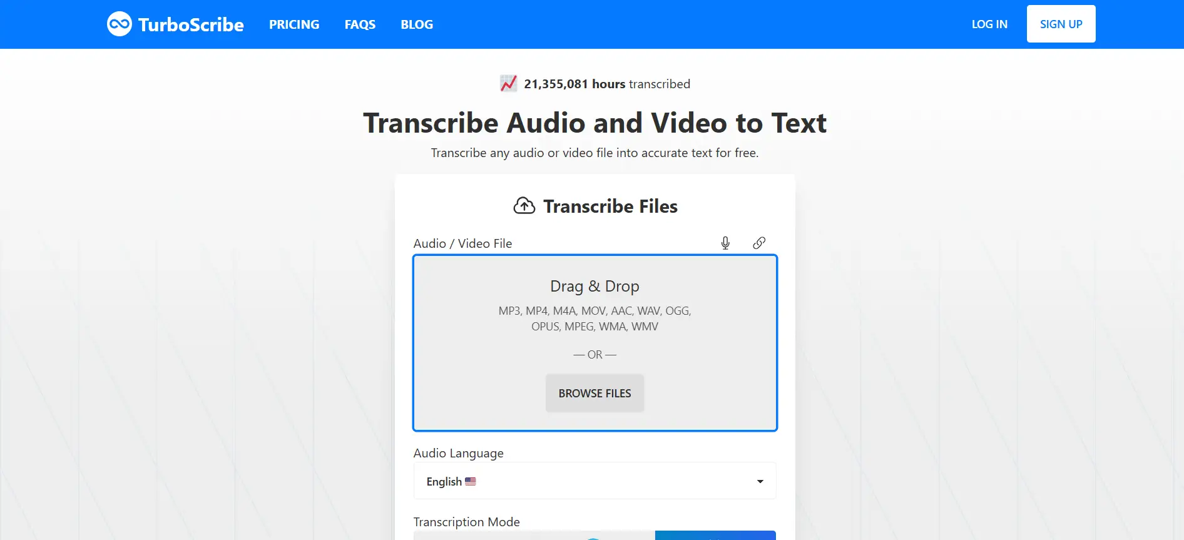Expand the Audio Language dropdown
Image resolution: width=1184 pixels, height=540 pixels.
pyautogui.click(x=595, y=481)
